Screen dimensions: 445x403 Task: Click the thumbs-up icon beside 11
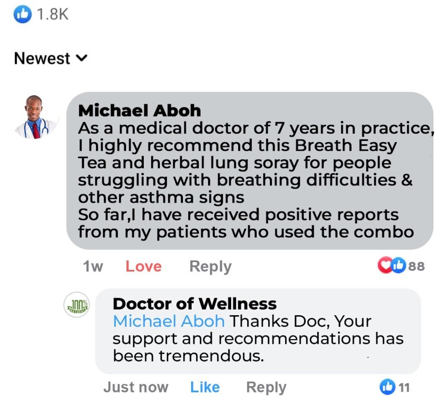coord(387,386)
